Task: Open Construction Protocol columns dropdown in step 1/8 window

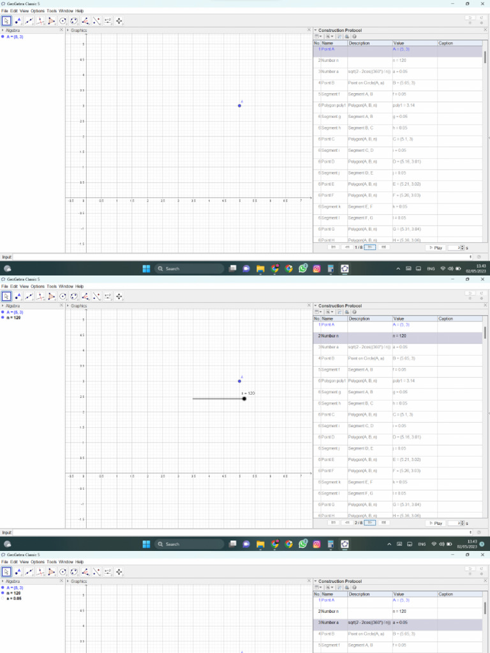Action: (x=318, y=36)
